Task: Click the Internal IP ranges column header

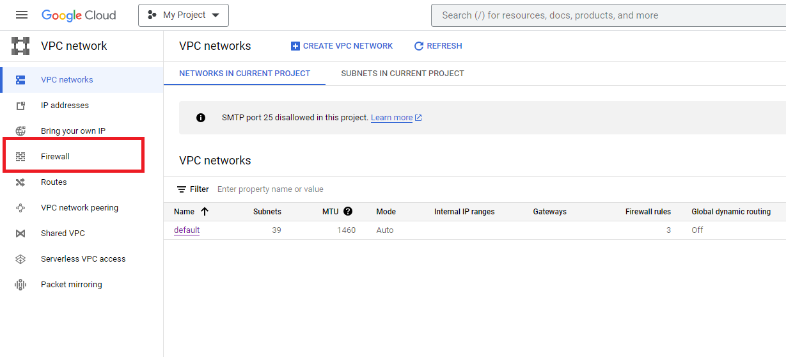Action: (x=464, y=212)
